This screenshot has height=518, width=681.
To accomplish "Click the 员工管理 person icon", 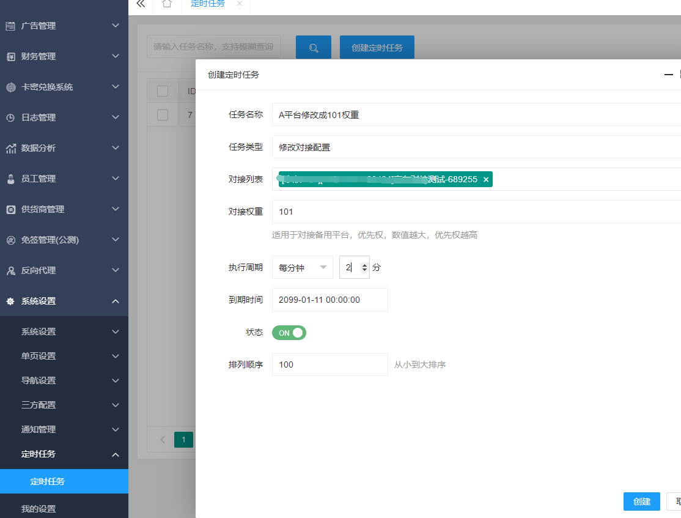I will [x=10, y=179].
